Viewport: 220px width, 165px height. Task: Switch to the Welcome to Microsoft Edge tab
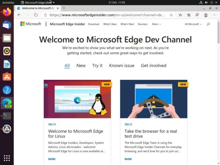[x=38, y=8]
